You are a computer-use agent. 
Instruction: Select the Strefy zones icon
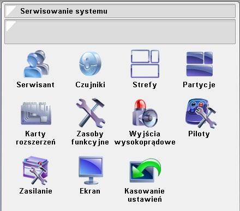(145, 64)
